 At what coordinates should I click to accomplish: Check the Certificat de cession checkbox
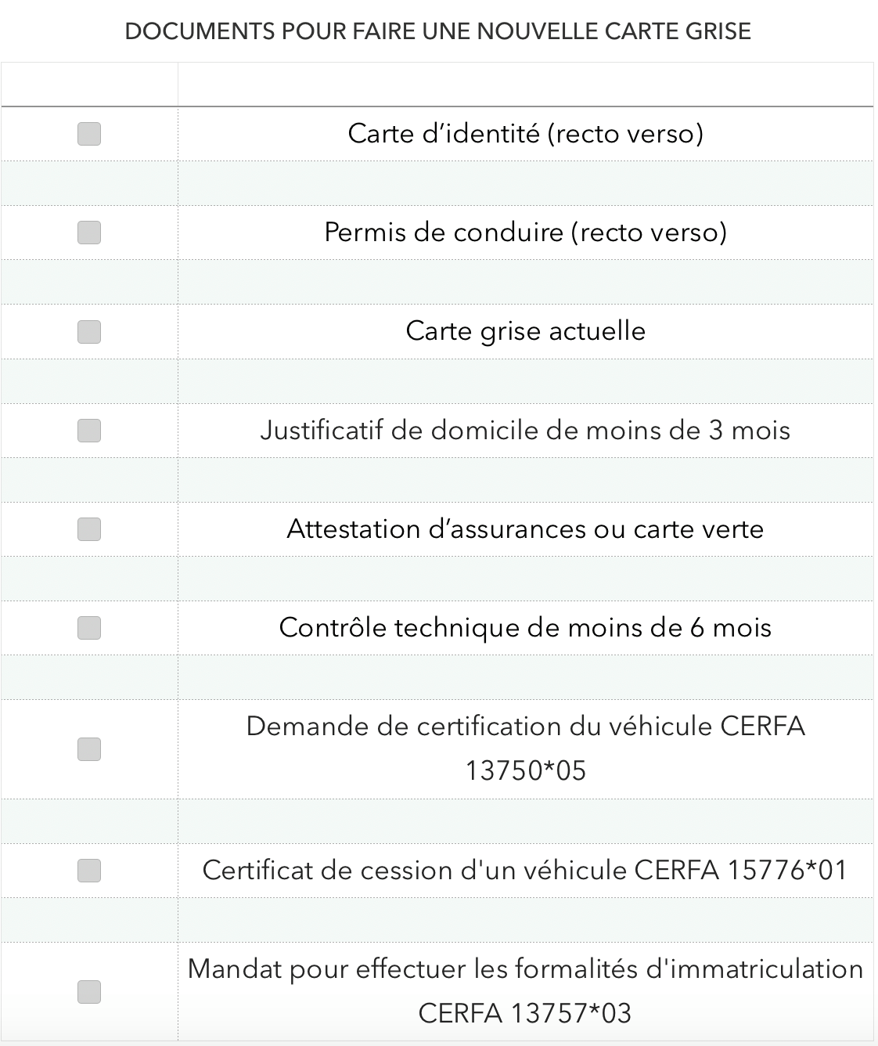click(x=89, y=870)
